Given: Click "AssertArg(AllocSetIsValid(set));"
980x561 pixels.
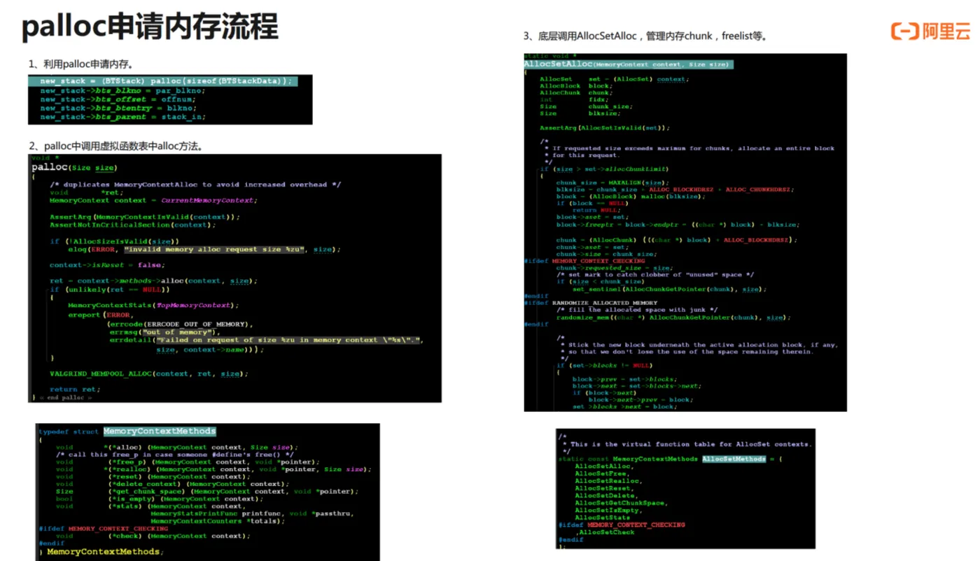Looking at the screenshot, I should [605, 128].
